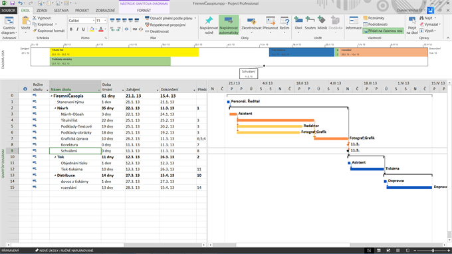The height and width of the screenshot is (254, 452).
Task: Mark task 0% complete
Action: [112, 20]
